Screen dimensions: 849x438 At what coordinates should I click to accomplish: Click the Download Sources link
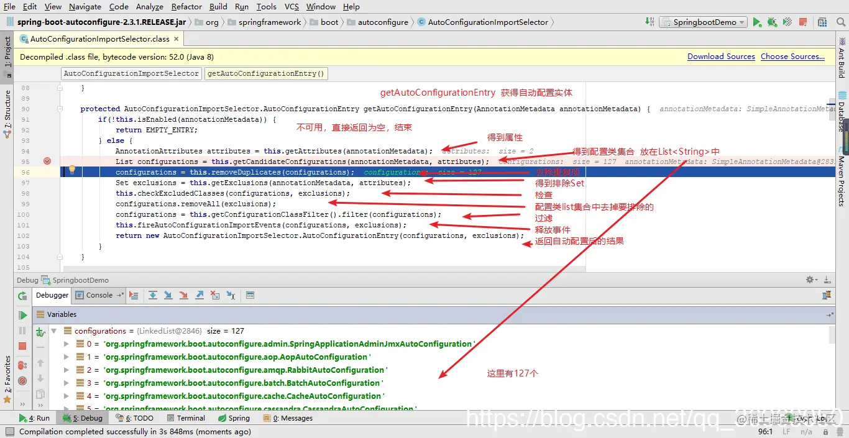point(721,57)
